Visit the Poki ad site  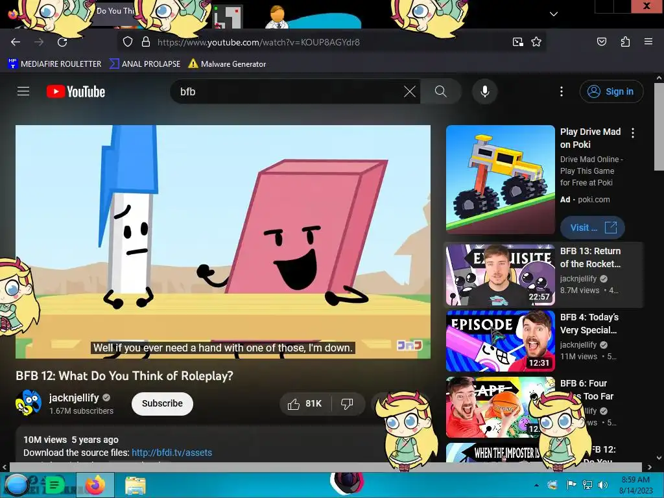pyautogui.click(x=593, y=228)
